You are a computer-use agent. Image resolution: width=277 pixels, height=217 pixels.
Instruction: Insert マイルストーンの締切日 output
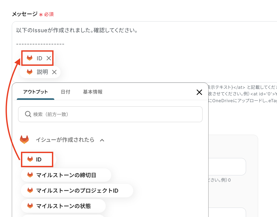66,175
